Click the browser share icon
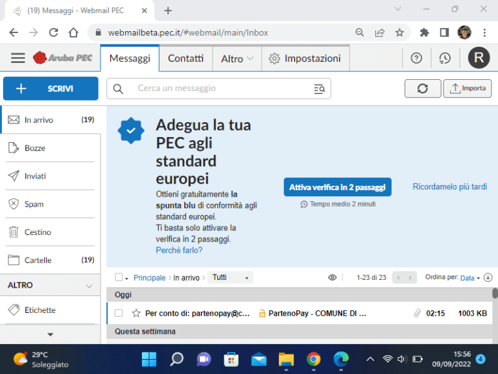The image size is (498, 374). click(379, 32)
